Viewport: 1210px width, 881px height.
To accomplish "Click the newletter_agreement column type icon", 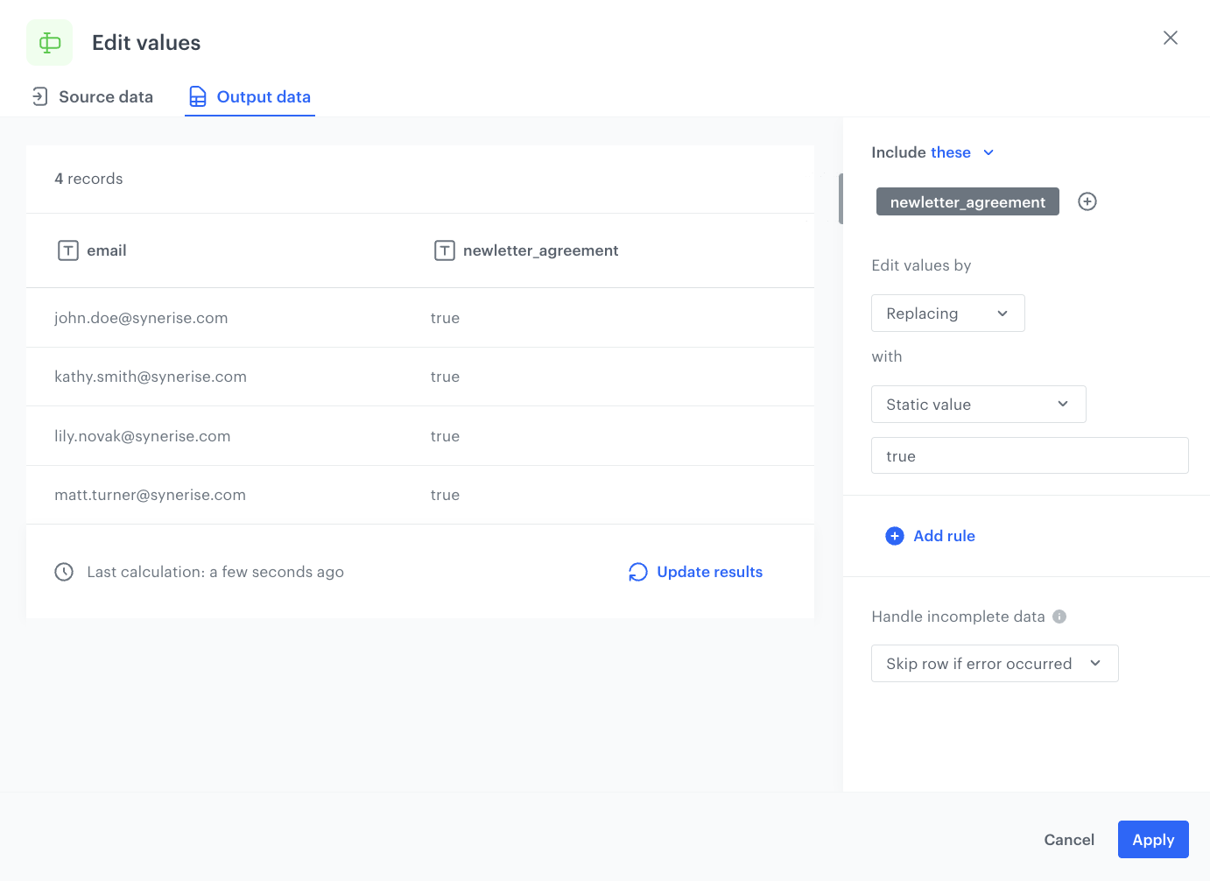I will 445,250.
